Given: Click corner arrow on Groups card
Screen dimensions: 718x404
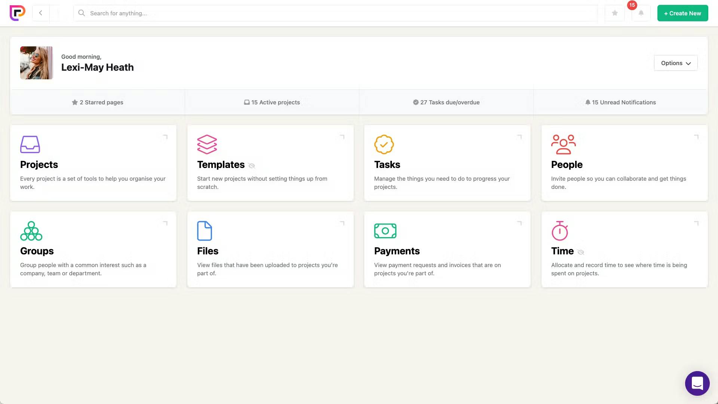Looking at the screenshot, I should click(165, 223).
